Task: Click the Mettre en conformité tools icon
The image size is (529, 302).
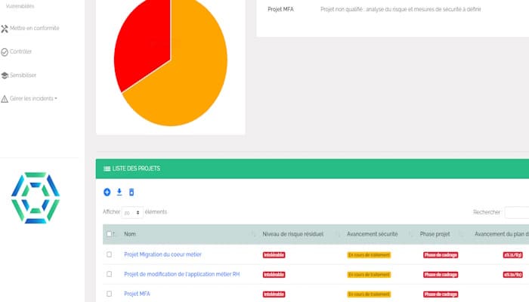Action: [x=5, y=29]
